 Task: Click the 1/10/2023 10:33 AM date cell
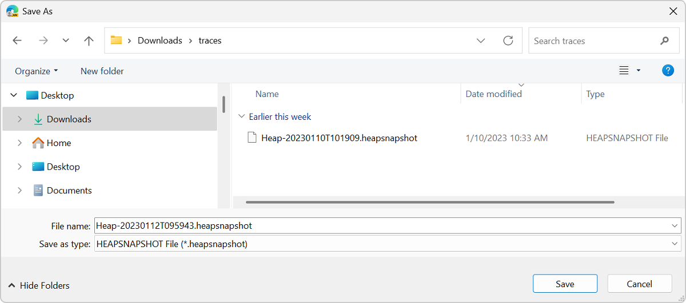point(506,138)
